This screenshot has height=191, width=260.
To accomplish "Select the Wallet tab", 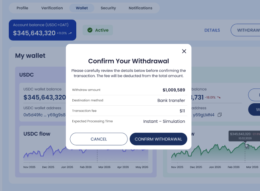I will point(81,8).
